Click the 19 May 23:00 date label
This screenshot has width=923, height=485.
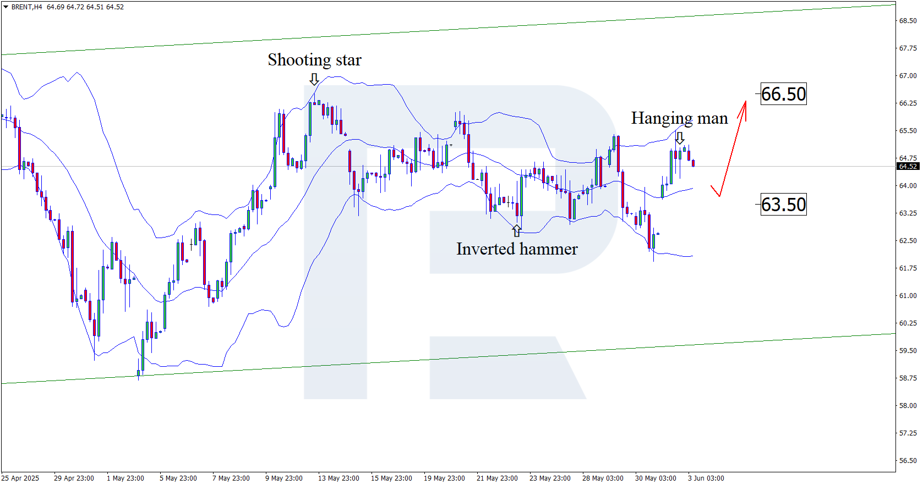point(444,478)
